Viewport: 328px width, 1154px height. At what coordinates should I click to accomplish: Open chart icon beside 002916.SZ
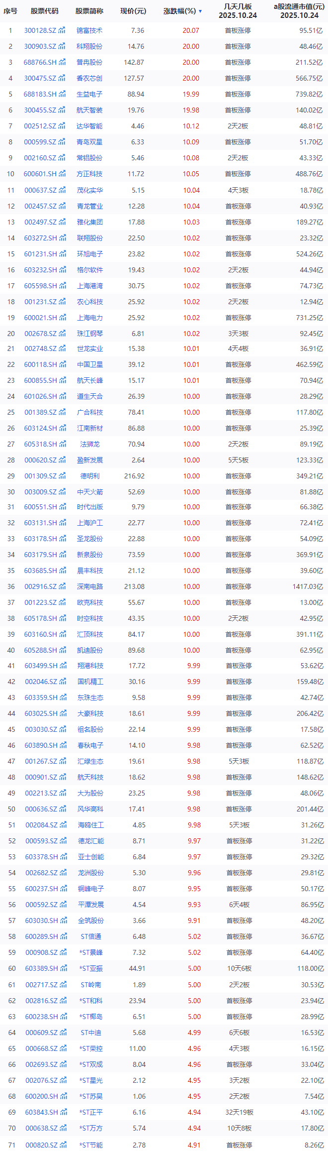(62, 586)
